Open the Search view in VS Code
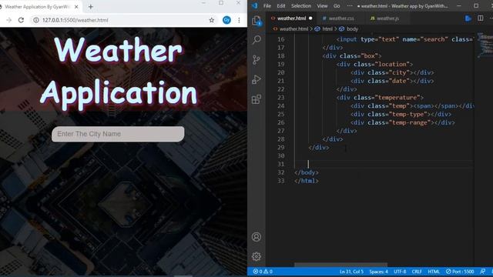 [x=257, y=39]
